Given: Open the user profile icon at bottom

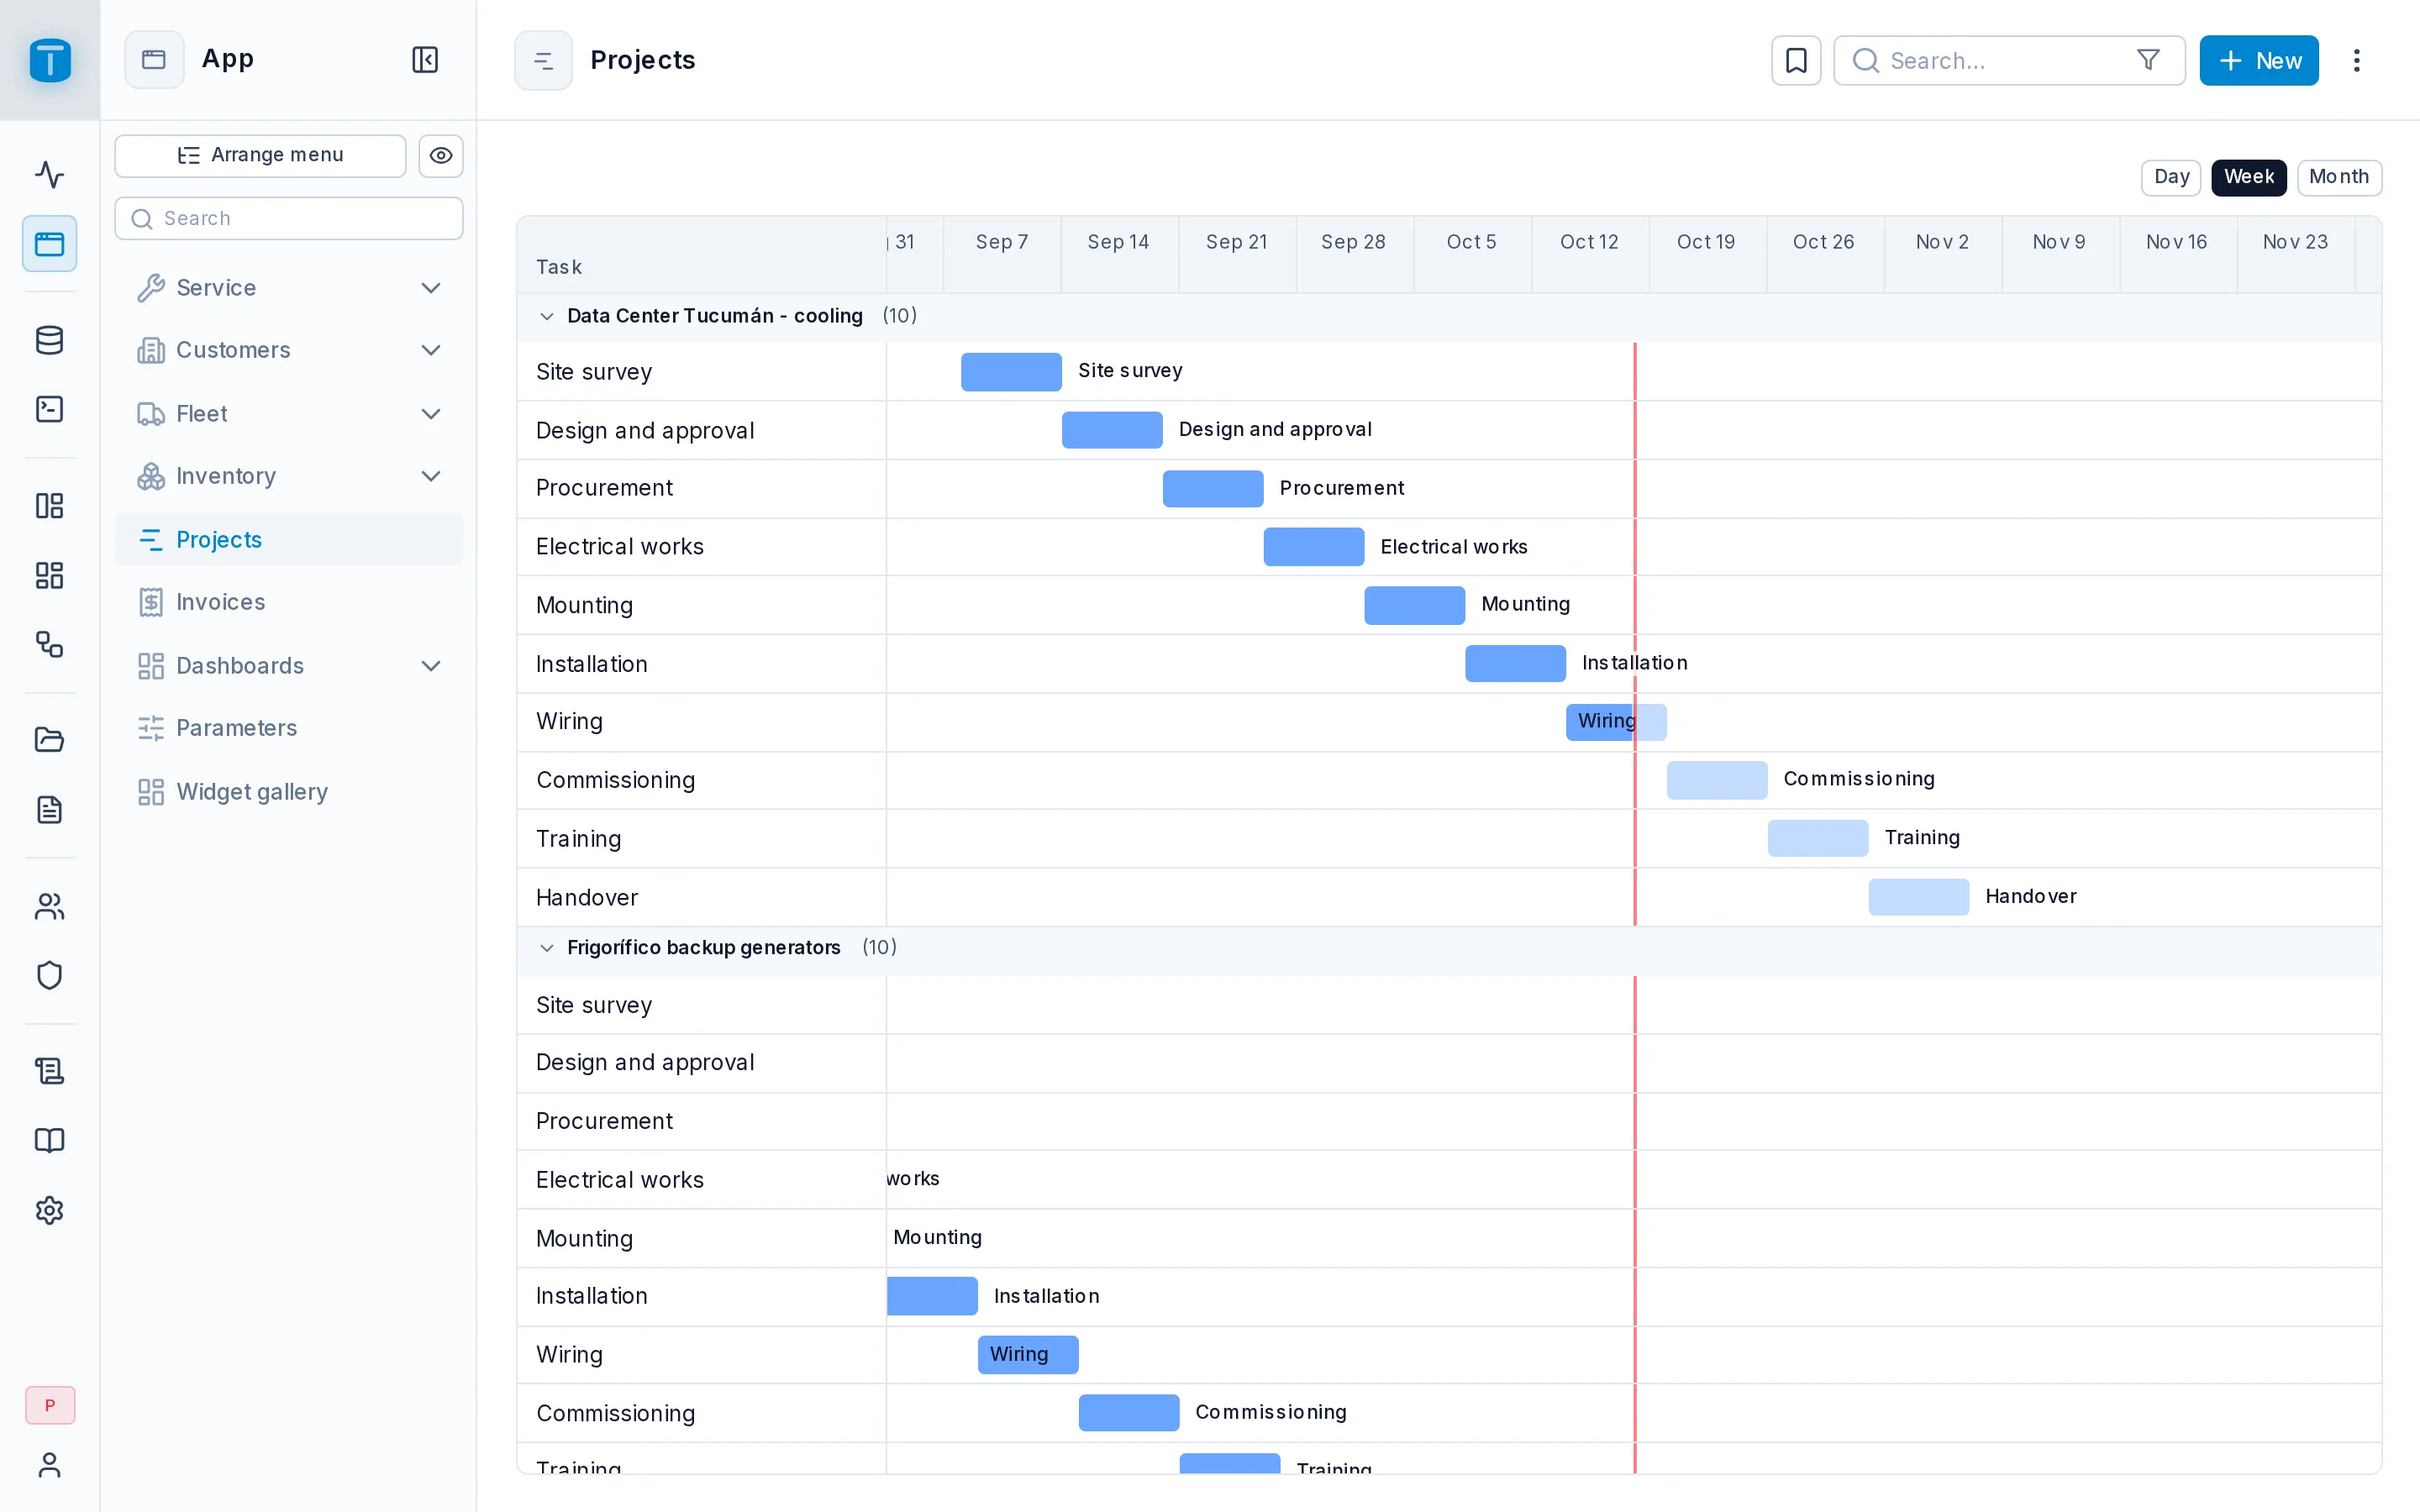Looking at the screenshot, I should click(50, 1465).
